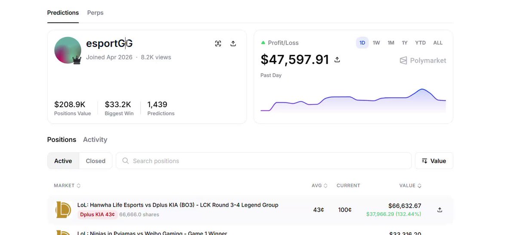This screenshot has width=516, height=235.
Task: Sort by the MARKET column
Action: [x=67, y=186]
